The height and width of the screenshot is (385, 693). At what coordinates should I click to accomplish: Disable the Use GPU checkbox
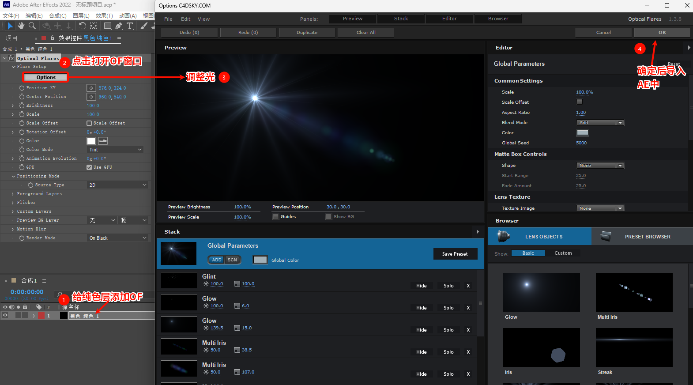[x=89, y=167]
